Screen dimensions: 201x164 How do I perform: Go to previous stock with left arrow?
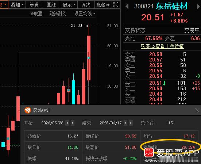coord(127,6)
